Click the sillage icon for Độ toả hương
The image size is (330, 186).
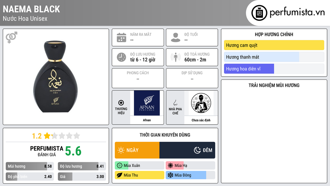point(176,57)
